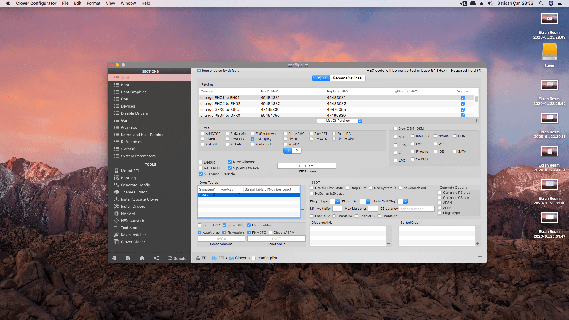Click the export configuration icon
This screenshot has width=569, height=320.
(128, 258)
